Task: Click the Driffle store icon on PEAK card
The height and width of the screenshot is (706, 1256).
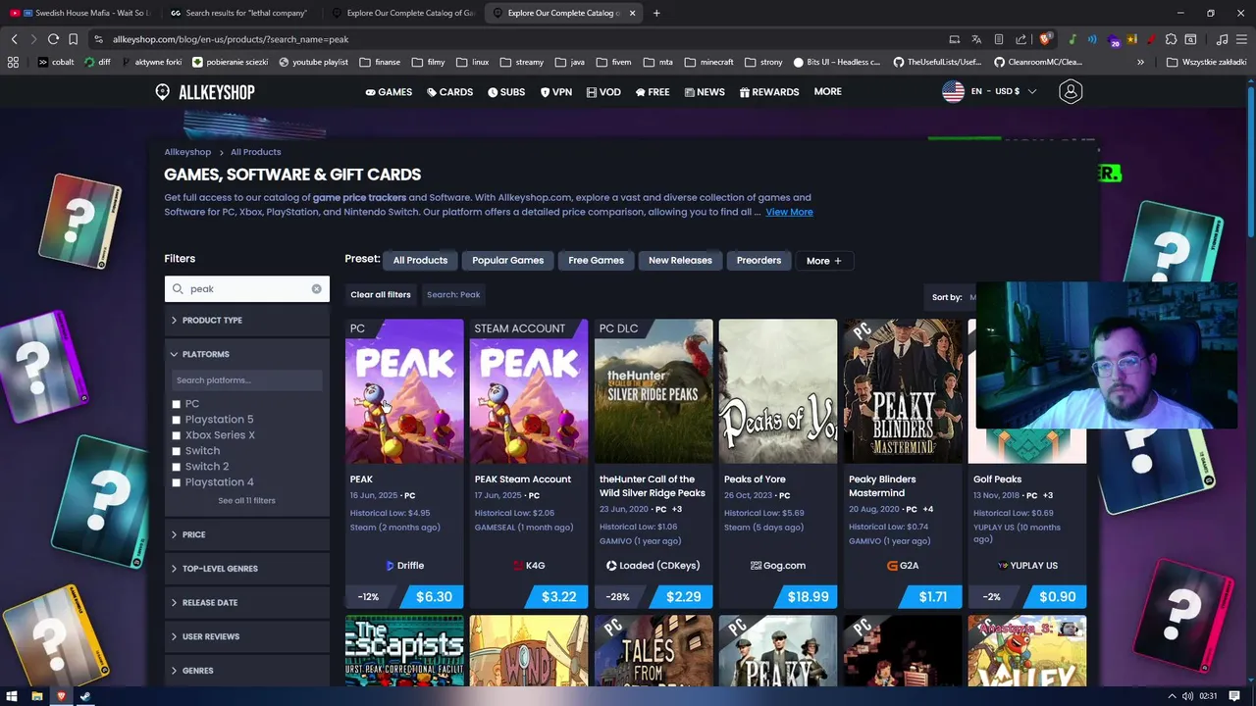Action: tap(390, 566)
